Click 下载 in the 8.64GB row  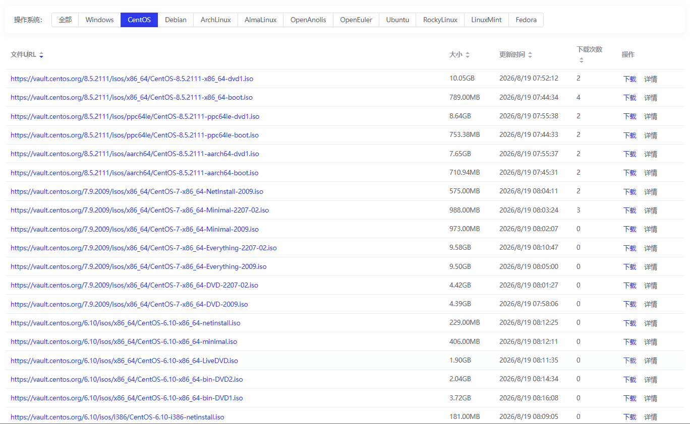click(x=630, y=116)
